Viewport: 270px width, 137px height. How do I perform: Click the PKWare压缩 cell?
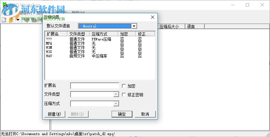(102, 39)
